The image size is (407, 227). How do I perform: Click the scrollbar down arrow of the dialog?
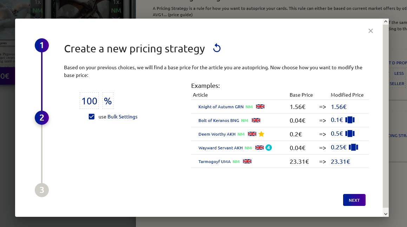point(386,214)
